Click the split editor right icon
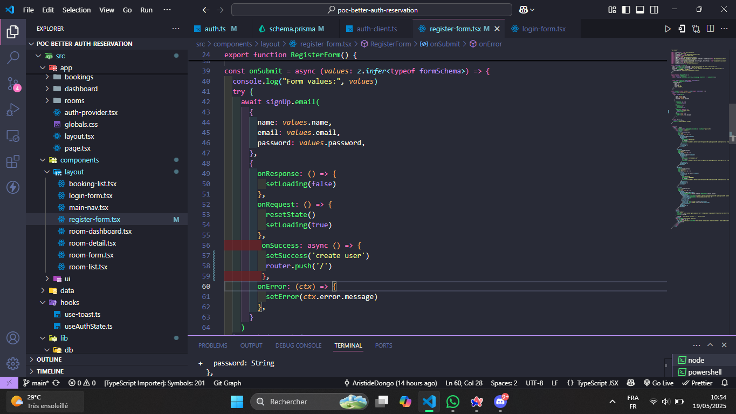The image size is (736, 414). (x=710, y=29)
